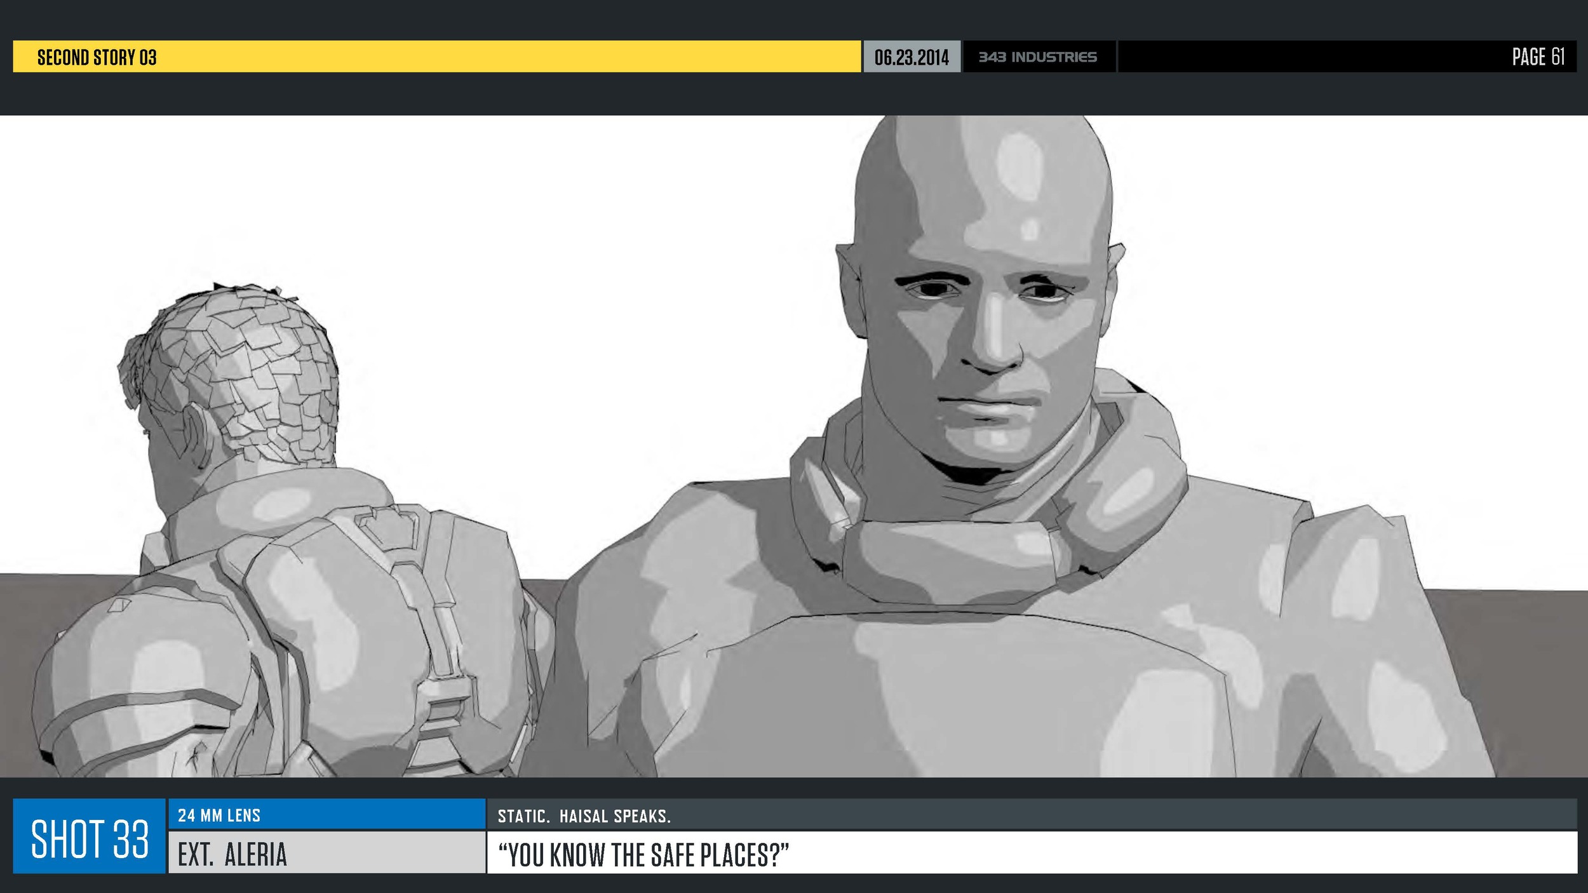Click the "STATIC. HAISAL SPEAKS." direction text
This screenshot has height=893, width=1588.
point(584,816)
